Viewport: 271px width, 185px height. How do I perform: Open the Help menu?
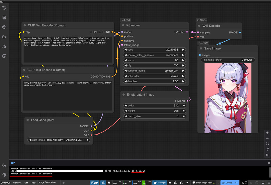pyautogui.click(x=33, y=183)
